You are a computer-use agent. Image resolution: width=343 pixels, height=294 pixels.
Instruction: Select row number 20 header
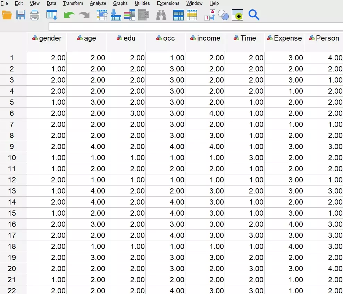coord(13,268)
